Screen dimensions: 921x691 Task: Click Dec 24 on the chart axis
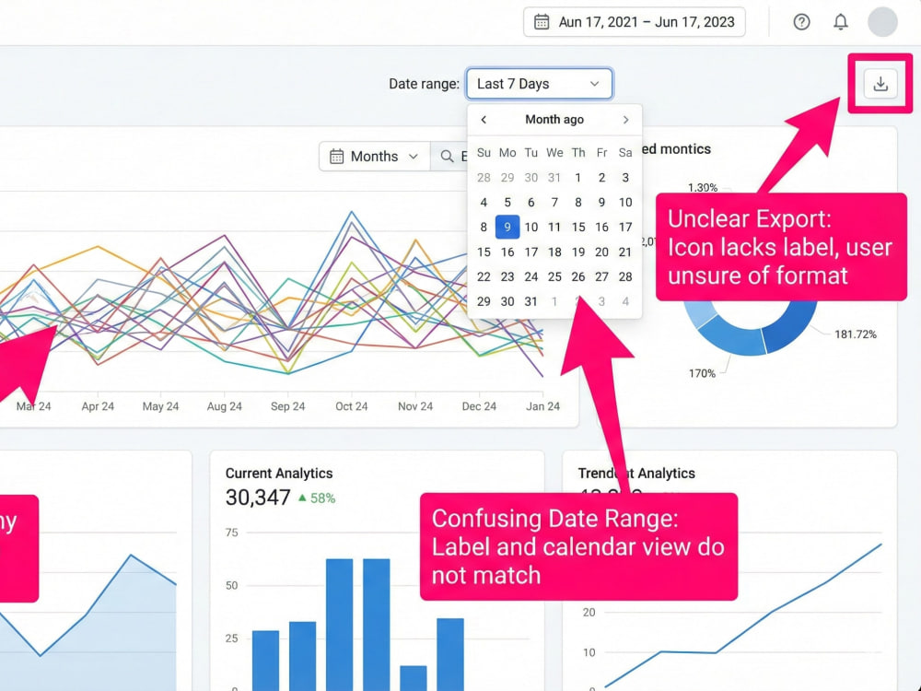click(479, 406)
